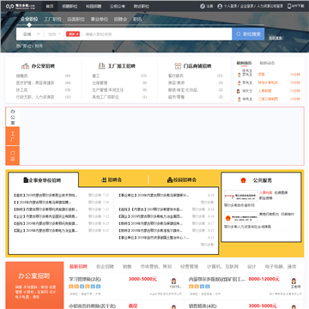Click the 财务 hot position link
Viewport: 309px width, 309px height.
click(x=39, y=45)
